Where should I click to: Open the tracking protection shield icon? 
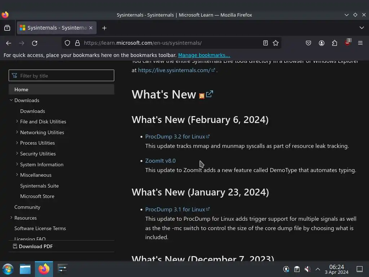tap(67, 43)
